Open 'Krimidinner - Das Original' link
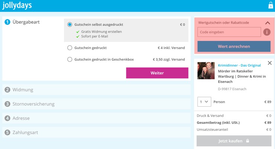Viewport: 275px width, 149px height. 239,65
